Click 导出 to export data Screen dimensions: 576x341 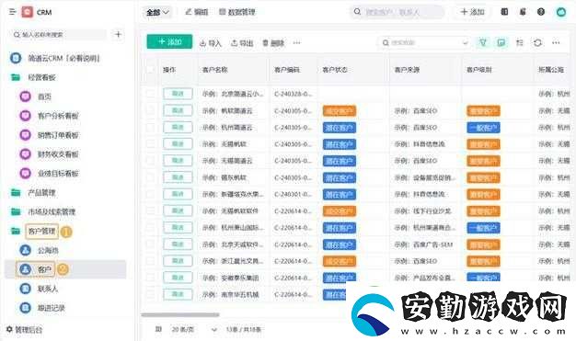242,43
